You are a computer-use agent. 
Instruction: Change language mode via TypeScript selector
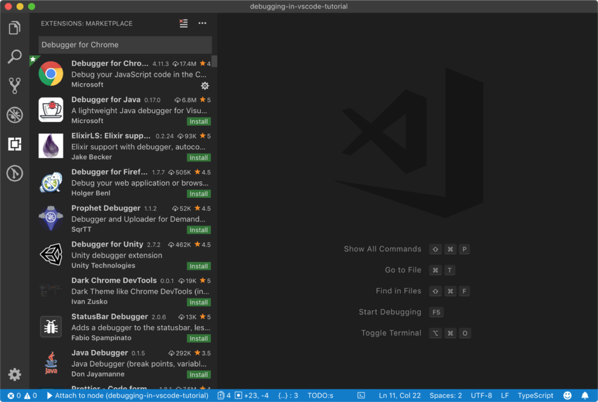[x=535, y=396]
